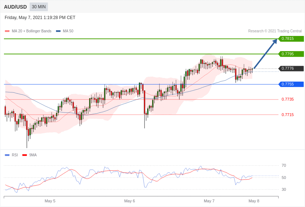Click the MA 20 + Bollinger Bands legend label
Image resolution: width=305 pixels, height=207 pixels.
(32, 31)
